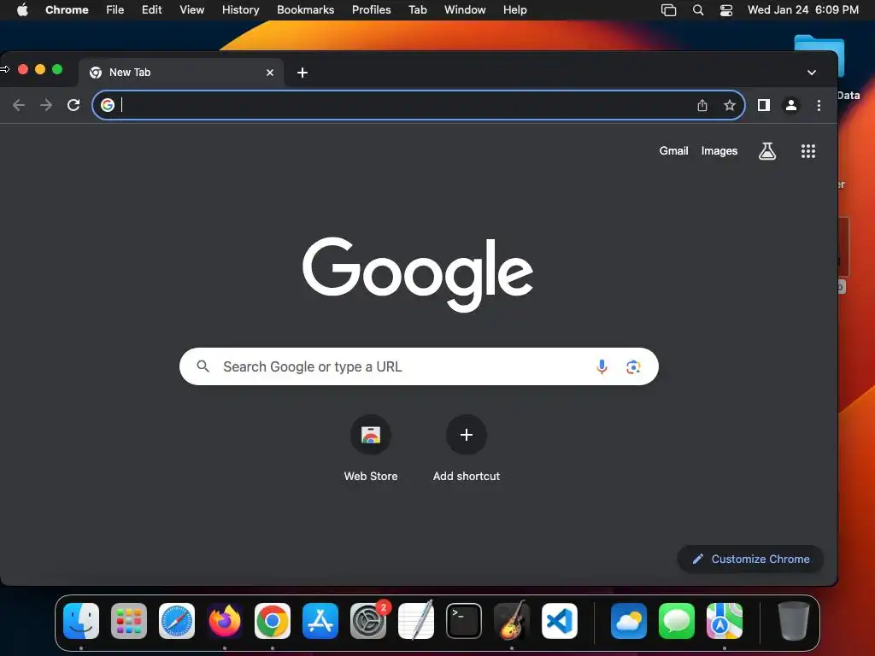
Task: Open the View menu
Action: [x=191, y=9]
